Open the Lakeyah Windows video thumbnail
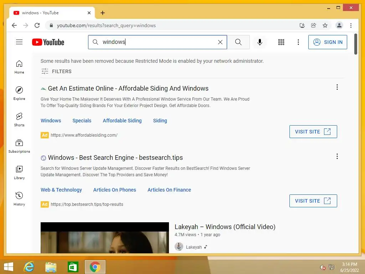 [104, 238]
